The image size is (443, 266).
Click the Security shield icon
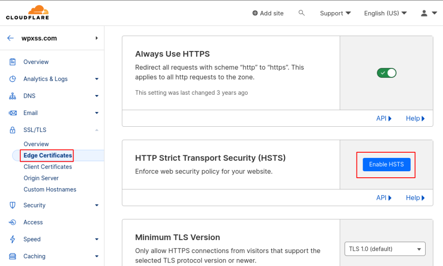pyautogui.click(x=13, y=205)
